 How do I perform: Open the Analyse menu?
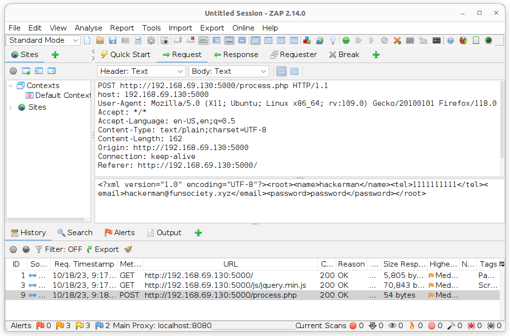88,28
